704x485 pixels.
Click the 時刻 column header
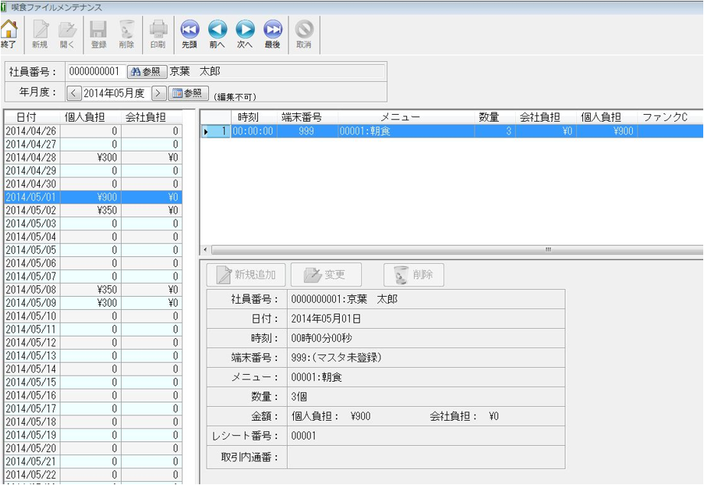pyautogui.click(x=254, y=117)
